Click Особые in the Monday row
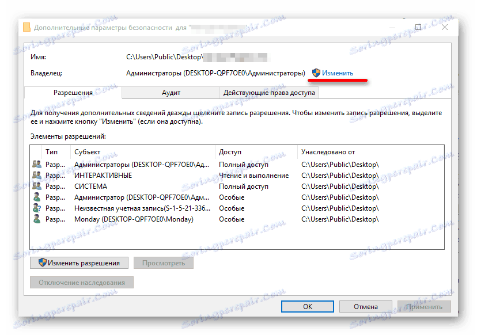The height and width of the screenshot is (335, 477). [232, 219]
